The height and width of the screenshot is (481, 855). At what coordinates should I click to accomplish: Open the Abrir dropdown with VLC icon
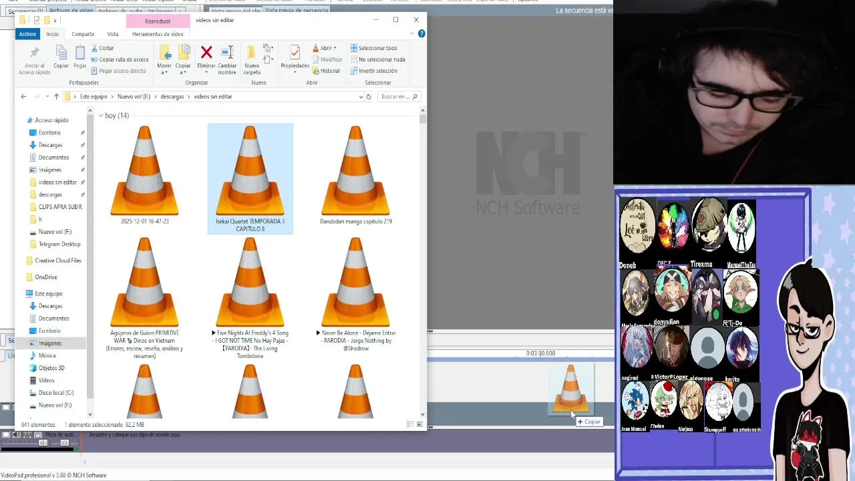pos(325,48)
